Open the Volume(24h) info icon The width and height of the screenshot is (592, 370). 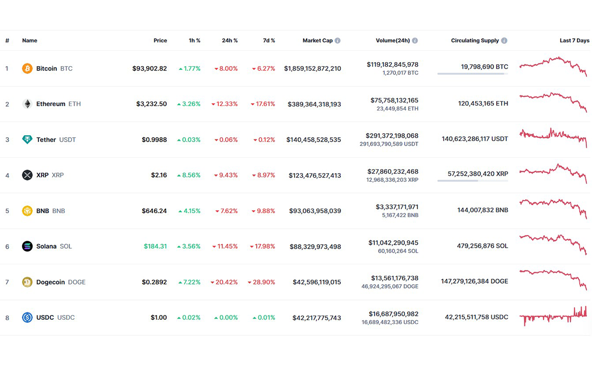pyautogui.click(x=415, y=40)
